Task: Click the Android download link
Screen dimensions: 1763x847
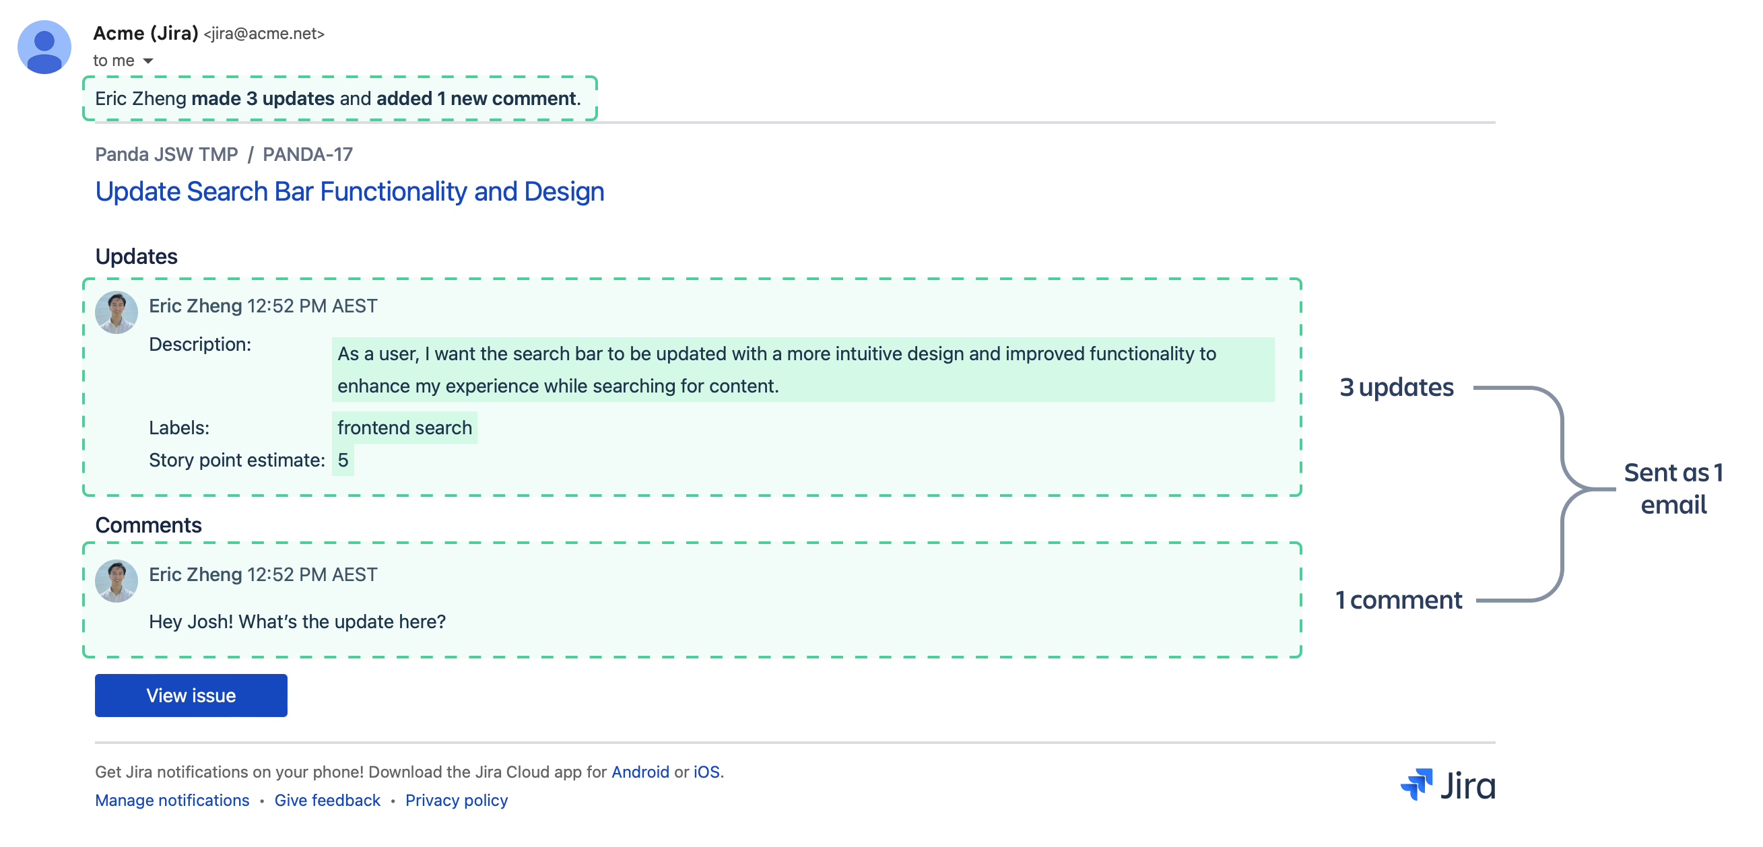Action: 640,771
